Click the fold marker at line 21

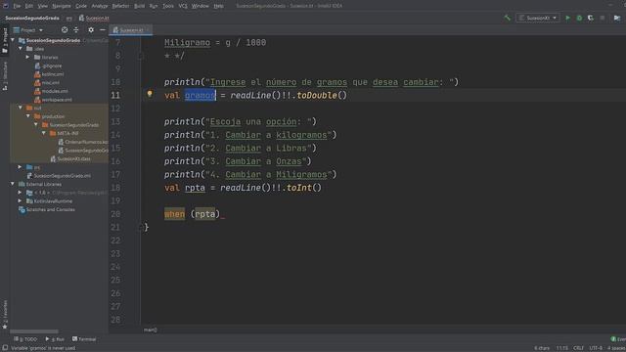141,228
